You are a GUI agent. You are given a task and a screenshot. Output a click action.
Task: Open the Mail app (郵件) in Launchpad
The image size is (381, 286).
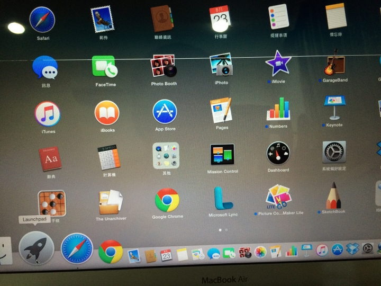coord(102,20)
